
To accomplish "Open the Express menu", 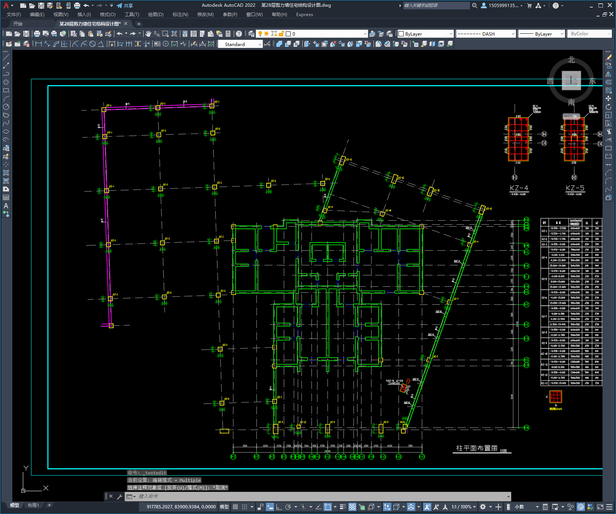I will pyautogui.click(x=304, y=15).
